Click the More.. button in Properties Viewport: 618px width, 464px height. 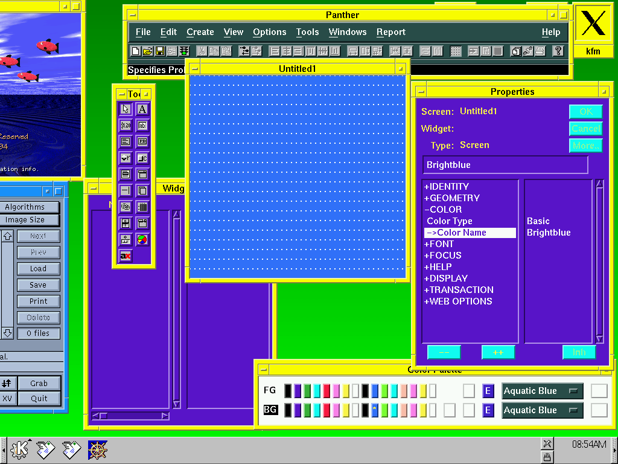tap(585, 146)
